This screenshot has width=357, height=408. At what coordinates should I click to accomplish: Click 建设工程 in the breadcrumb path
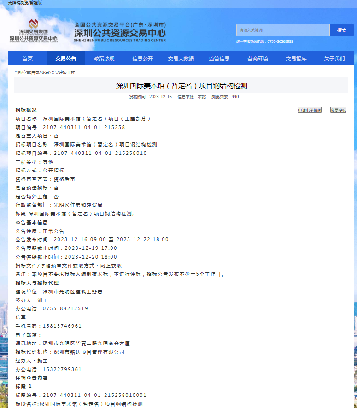tap(66, 72)
